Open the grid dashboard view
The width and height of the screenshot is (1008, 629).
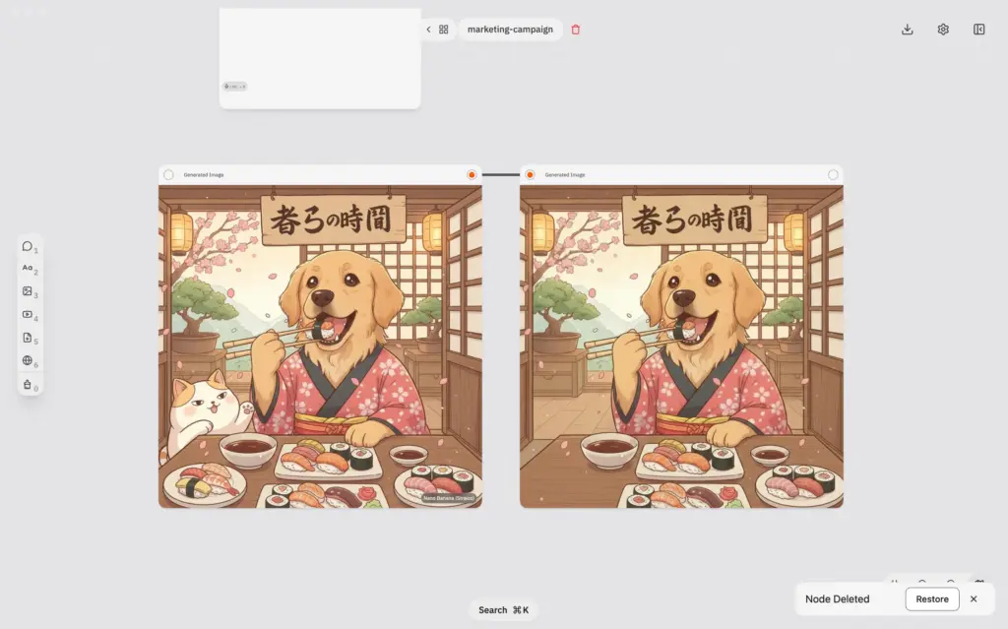coord(443,30)
